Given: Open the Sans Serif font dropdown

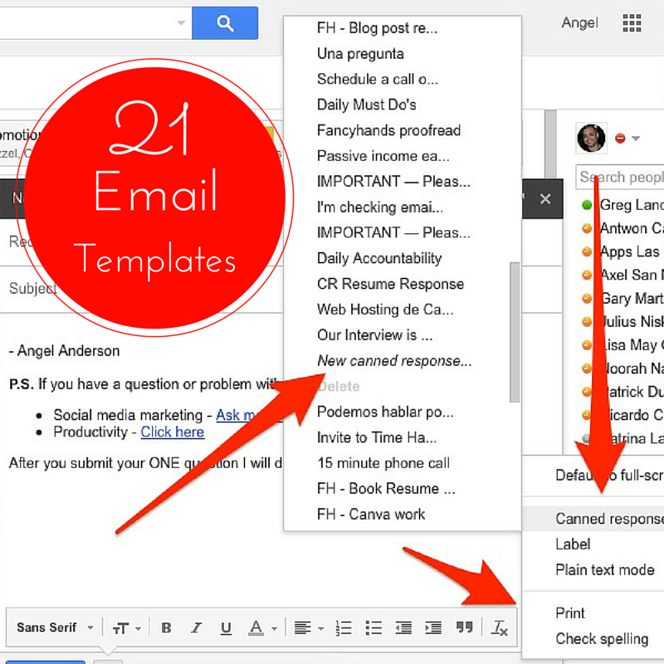Looking at the screenshot, I should pyautogui.click(x=55, y=628).
